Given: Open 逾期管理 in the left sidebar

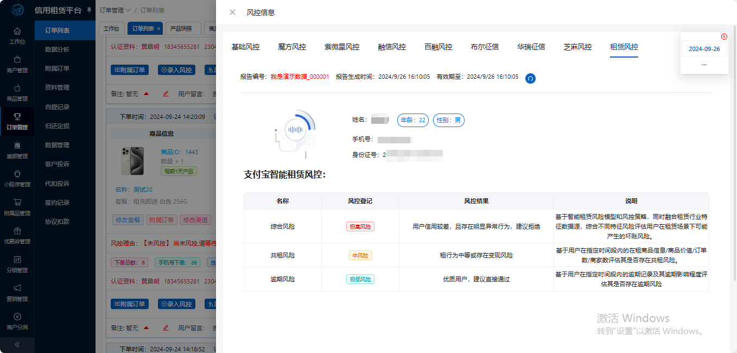Looking at the screenshot, I should click(17, 150).
